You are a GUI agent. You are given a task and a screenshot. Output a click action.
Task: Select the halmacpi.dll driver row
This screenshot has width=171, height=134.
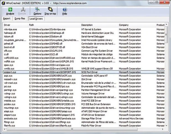pos(84,33)
